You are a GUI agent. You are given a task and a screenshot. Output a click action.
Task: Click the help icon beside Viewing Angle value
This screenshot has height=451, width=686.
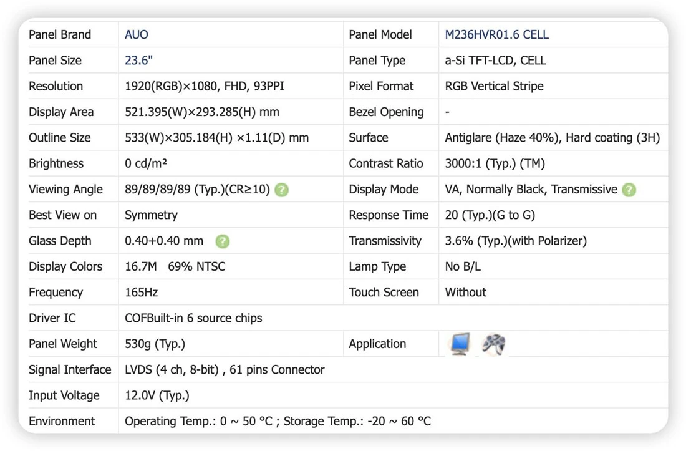click(x=281, y=190)
